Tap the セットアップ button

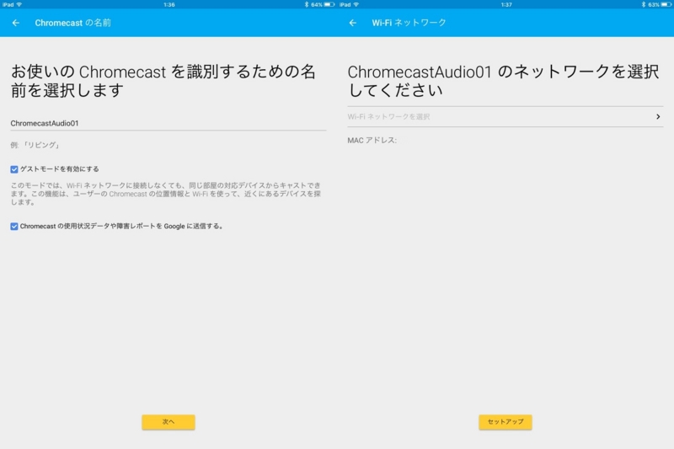(x=505, y=422)
